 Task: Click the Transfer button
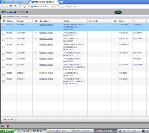coord(8,119)
